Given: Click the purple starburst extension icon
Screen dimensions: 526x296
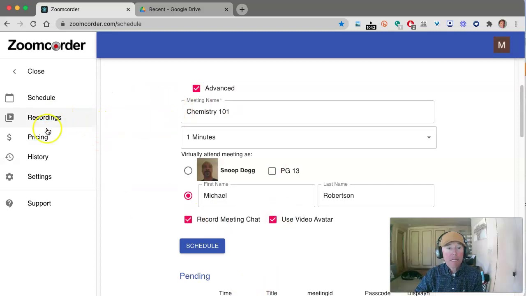Looking at the screenshot, I should click(463, 24).
